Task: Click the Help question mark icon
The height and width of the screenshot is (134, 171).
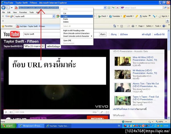Action: (164, 26)
